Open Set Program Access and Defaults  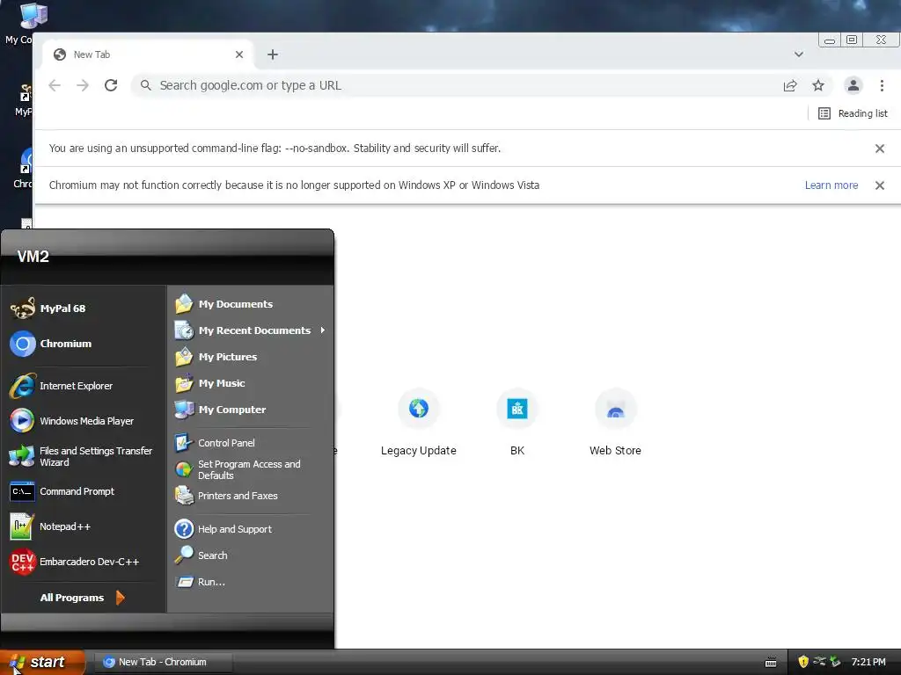point(251,469)
